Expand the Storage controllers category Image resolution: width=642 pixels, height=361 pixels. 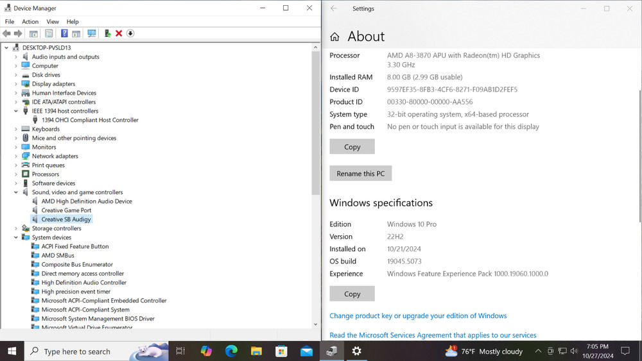pyautogui.click(x=16, y=228)
